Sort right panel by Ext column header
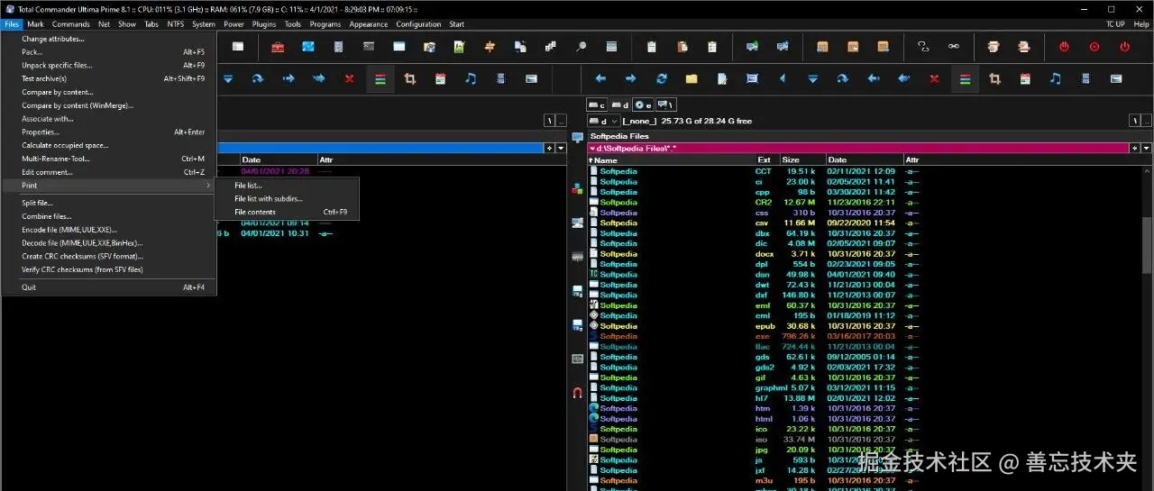 (x=767, y=159)
